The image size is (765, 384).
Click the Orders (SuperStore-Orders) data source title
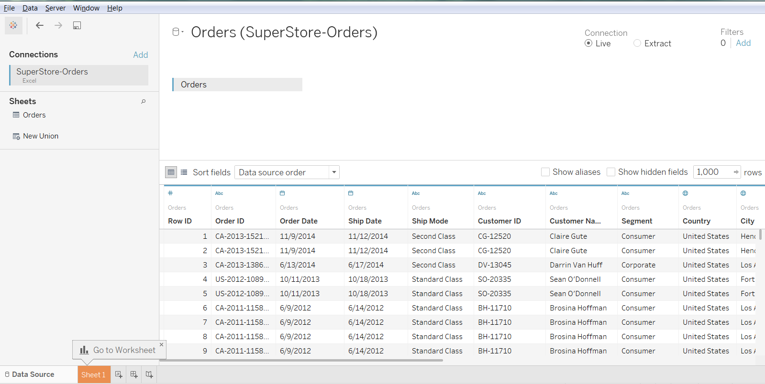284,32
